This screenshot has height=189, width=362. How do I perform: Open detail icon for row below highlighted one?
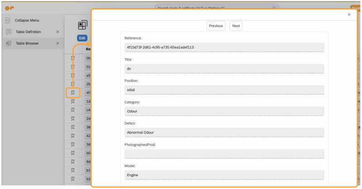[x=72, y=102]
